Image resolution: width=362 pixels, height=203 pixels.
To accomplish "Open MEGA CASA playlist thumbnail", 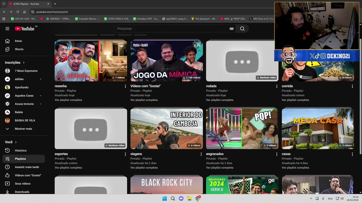I will tap(318, 129).
